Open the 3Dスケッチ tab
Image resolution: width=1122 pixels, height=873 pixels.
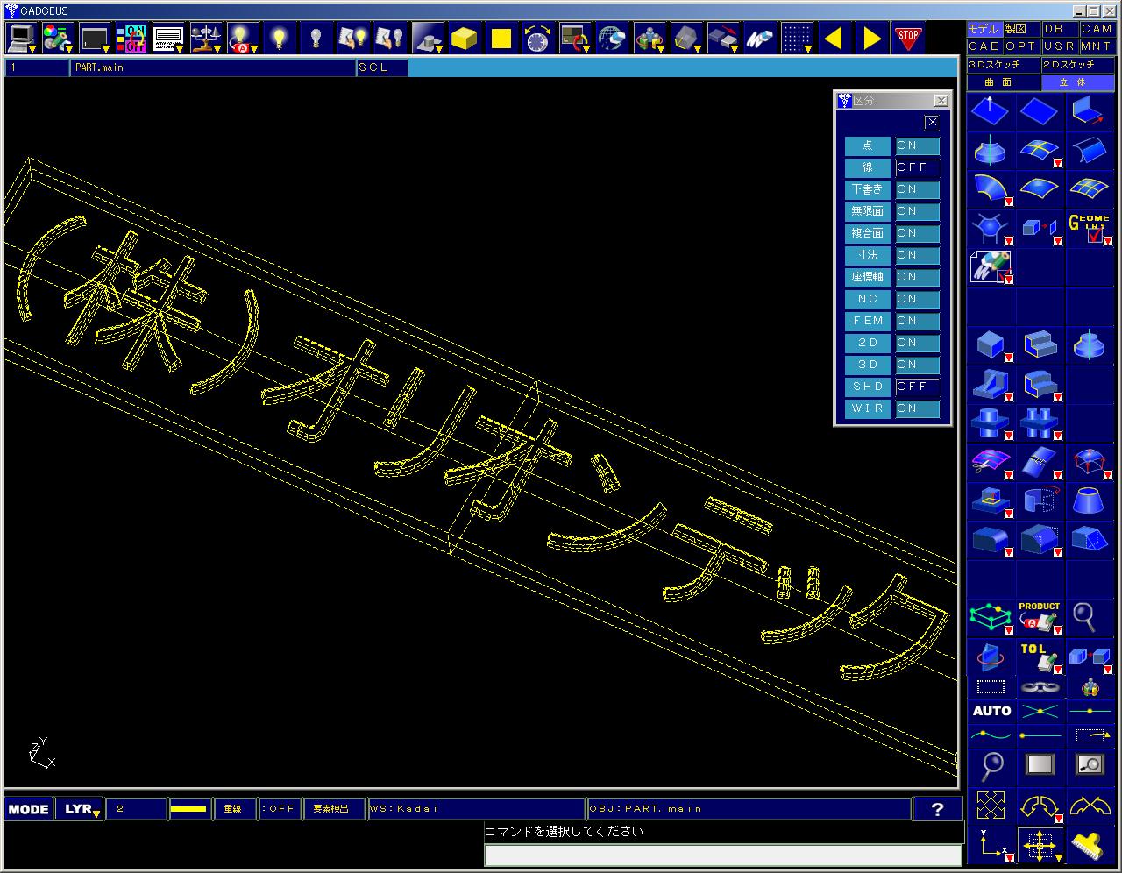click(x=1003, y=65)
